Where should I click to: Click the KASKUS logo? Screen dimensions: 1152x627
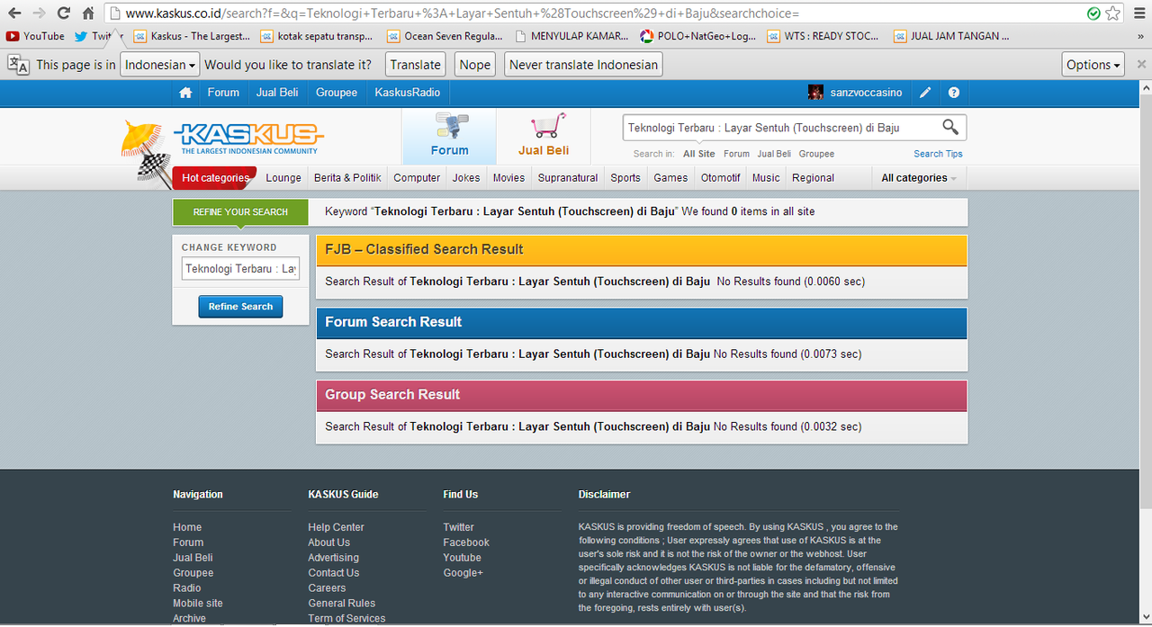click(x=248, y=138)
